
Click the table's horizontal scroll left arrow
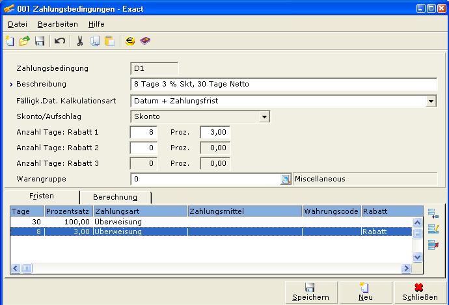[x=16, y=269]
